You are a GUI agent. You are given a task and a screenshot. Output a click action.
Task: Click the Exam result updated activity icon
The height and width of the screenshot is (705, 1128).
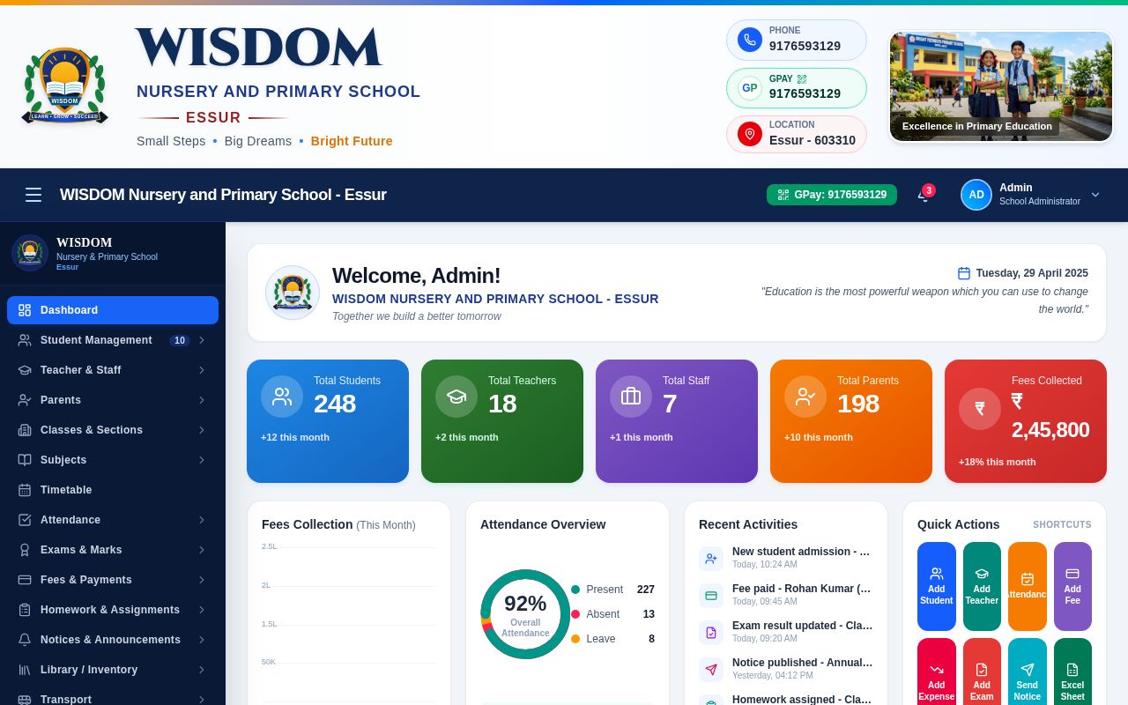pyautogui.click(x=711, y=633)
